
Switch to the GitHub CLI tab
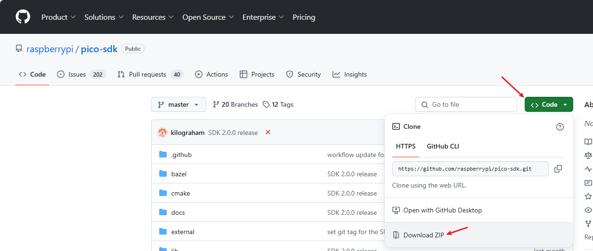point(443,146)
